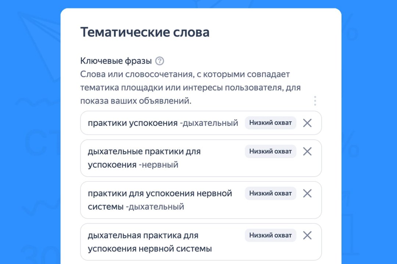Delete the 'дыхательные практики для успокоения -нервный' phrase

coord(307,151)
